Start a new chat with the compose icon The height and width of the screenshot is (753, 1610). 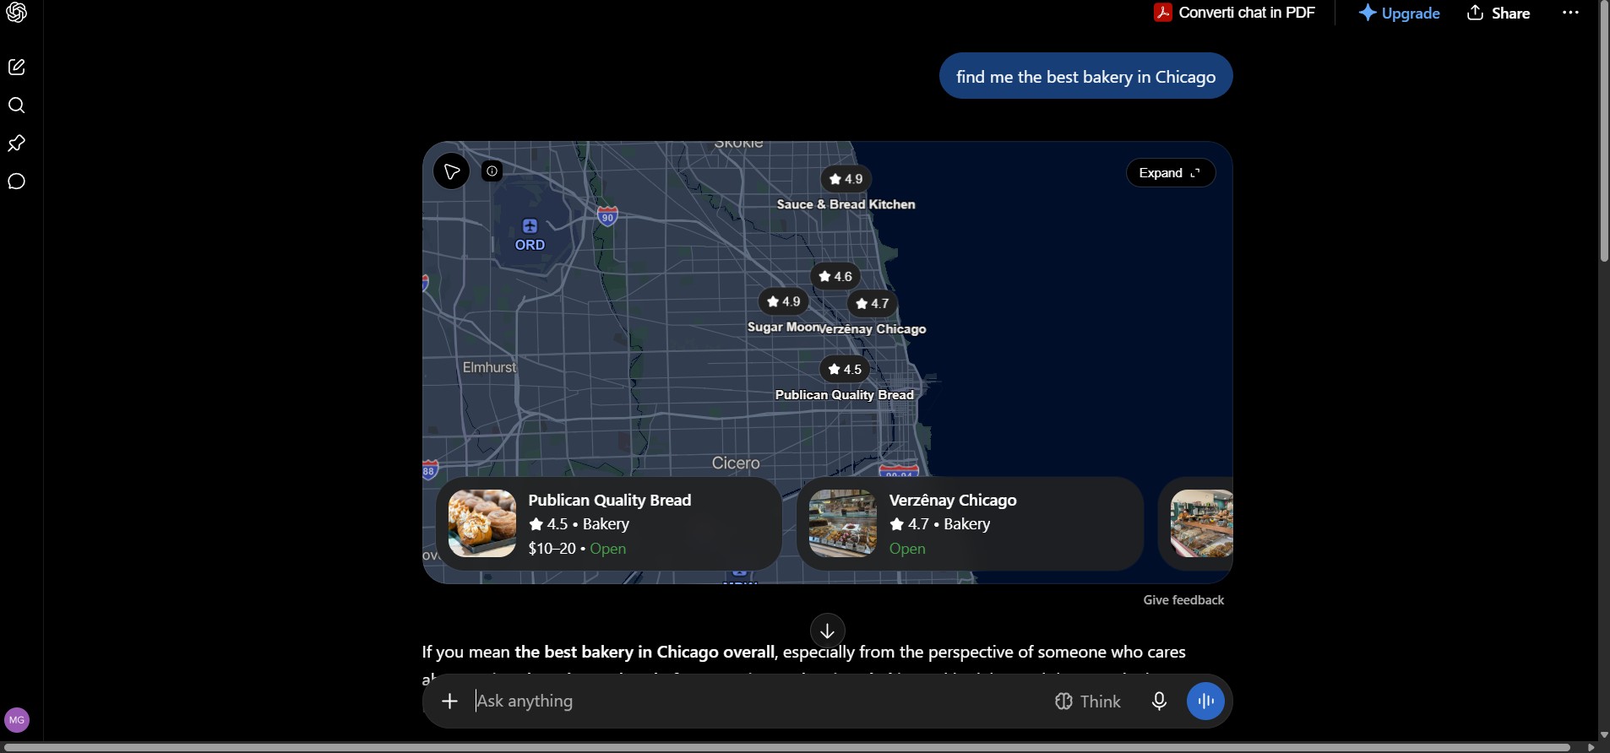click(16, 67)
